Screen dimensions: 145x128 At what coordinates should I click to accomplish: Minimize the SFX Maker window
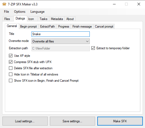click(114, 4)
